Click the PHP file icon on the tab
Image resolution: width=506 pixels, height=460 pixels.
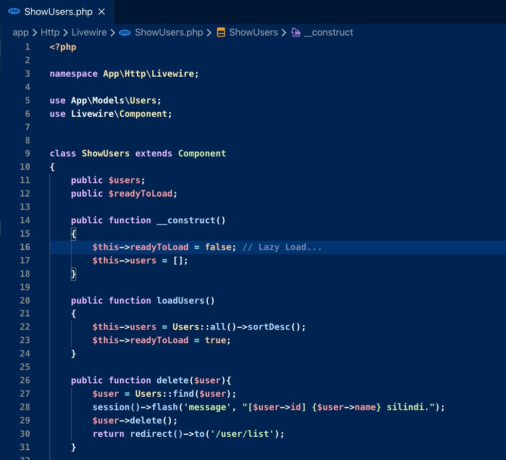click(x=14, y=11)
